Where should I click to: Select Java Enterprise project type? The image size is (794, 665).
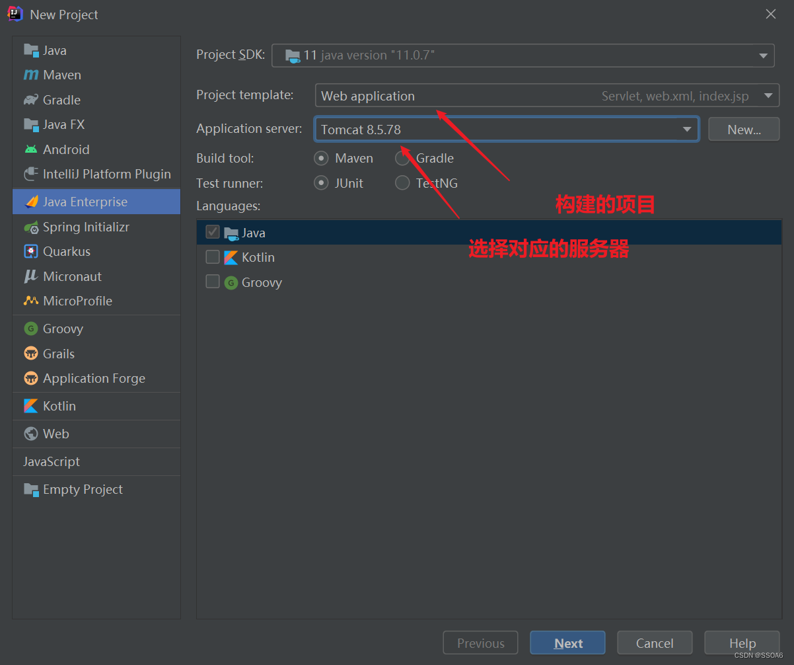pos(96,202)
